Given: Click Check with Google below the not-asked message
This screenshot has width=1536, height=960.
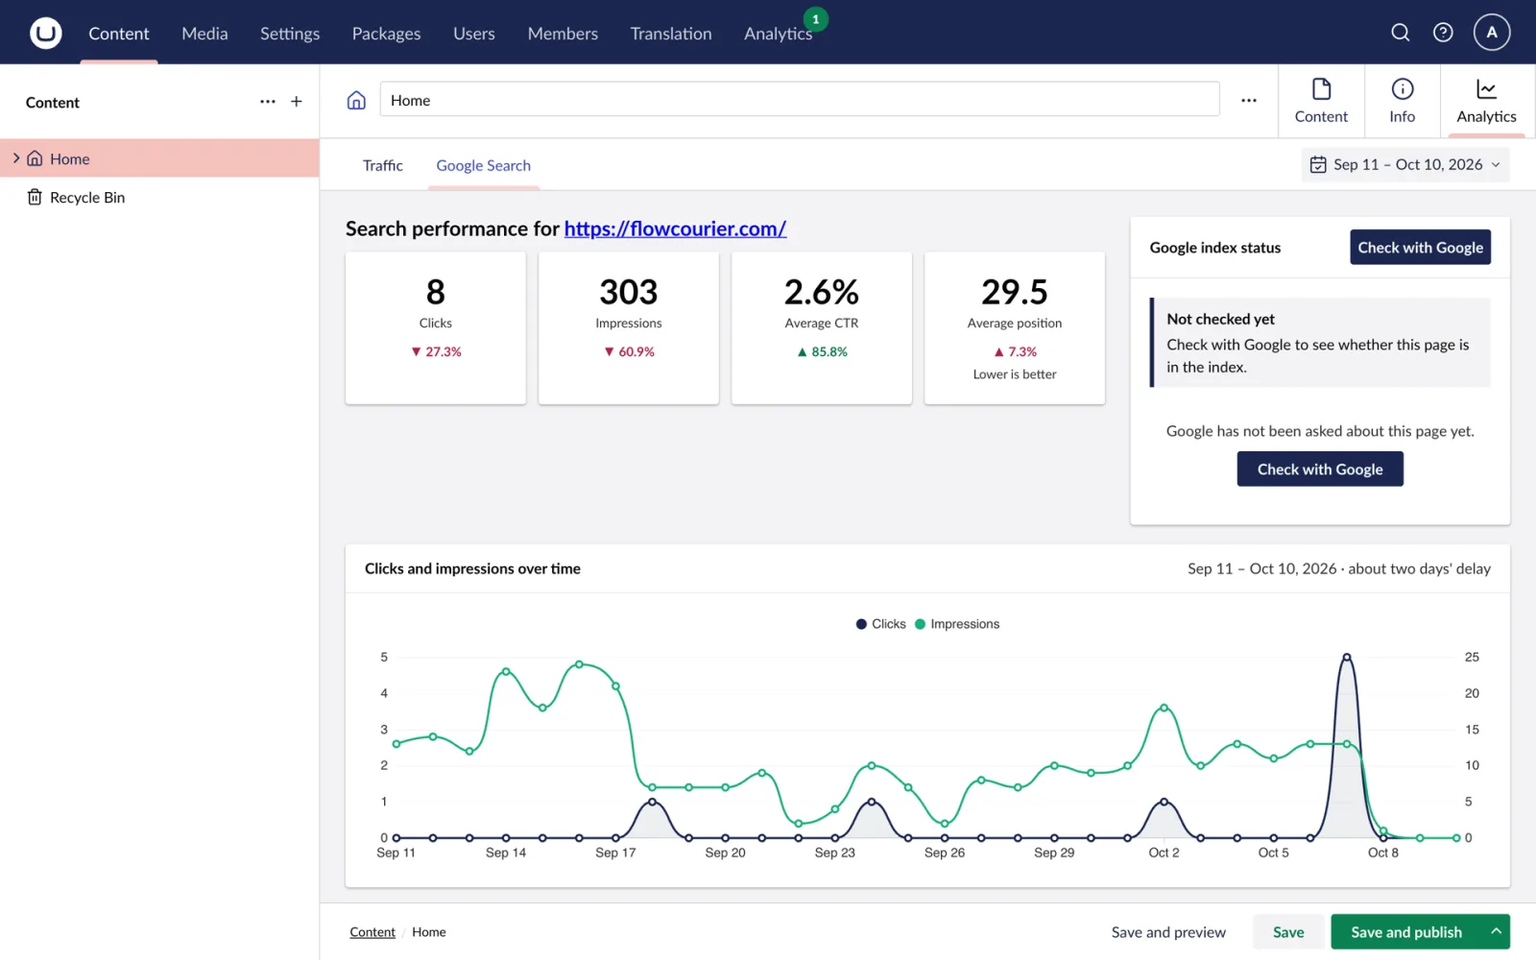Looking at the screenshot, I should (1320, 469).
